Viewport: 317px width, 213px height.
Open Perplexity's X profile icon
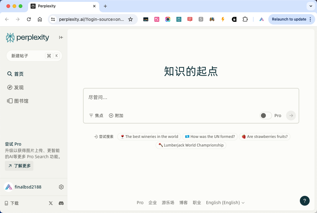pos(51,203)
